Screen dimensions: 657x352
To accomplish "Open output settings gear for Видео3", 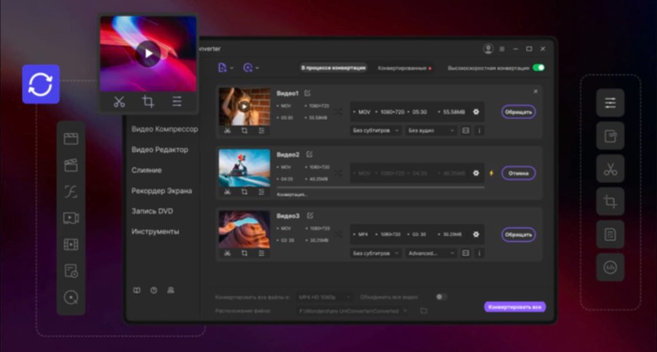I will coord(476,235).
